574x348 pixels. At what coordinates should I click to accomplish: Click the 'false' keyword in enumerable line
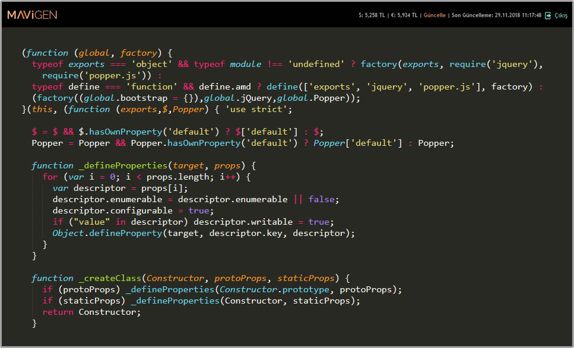click(x=324, y=199)
